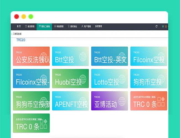Open the Btt空投-英文 card
The width and height of the screenshot is (180, 138).
110,56
